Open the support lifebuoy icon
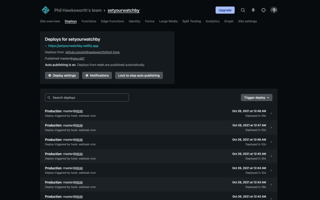The image size is (320, 200). (264, 10)
